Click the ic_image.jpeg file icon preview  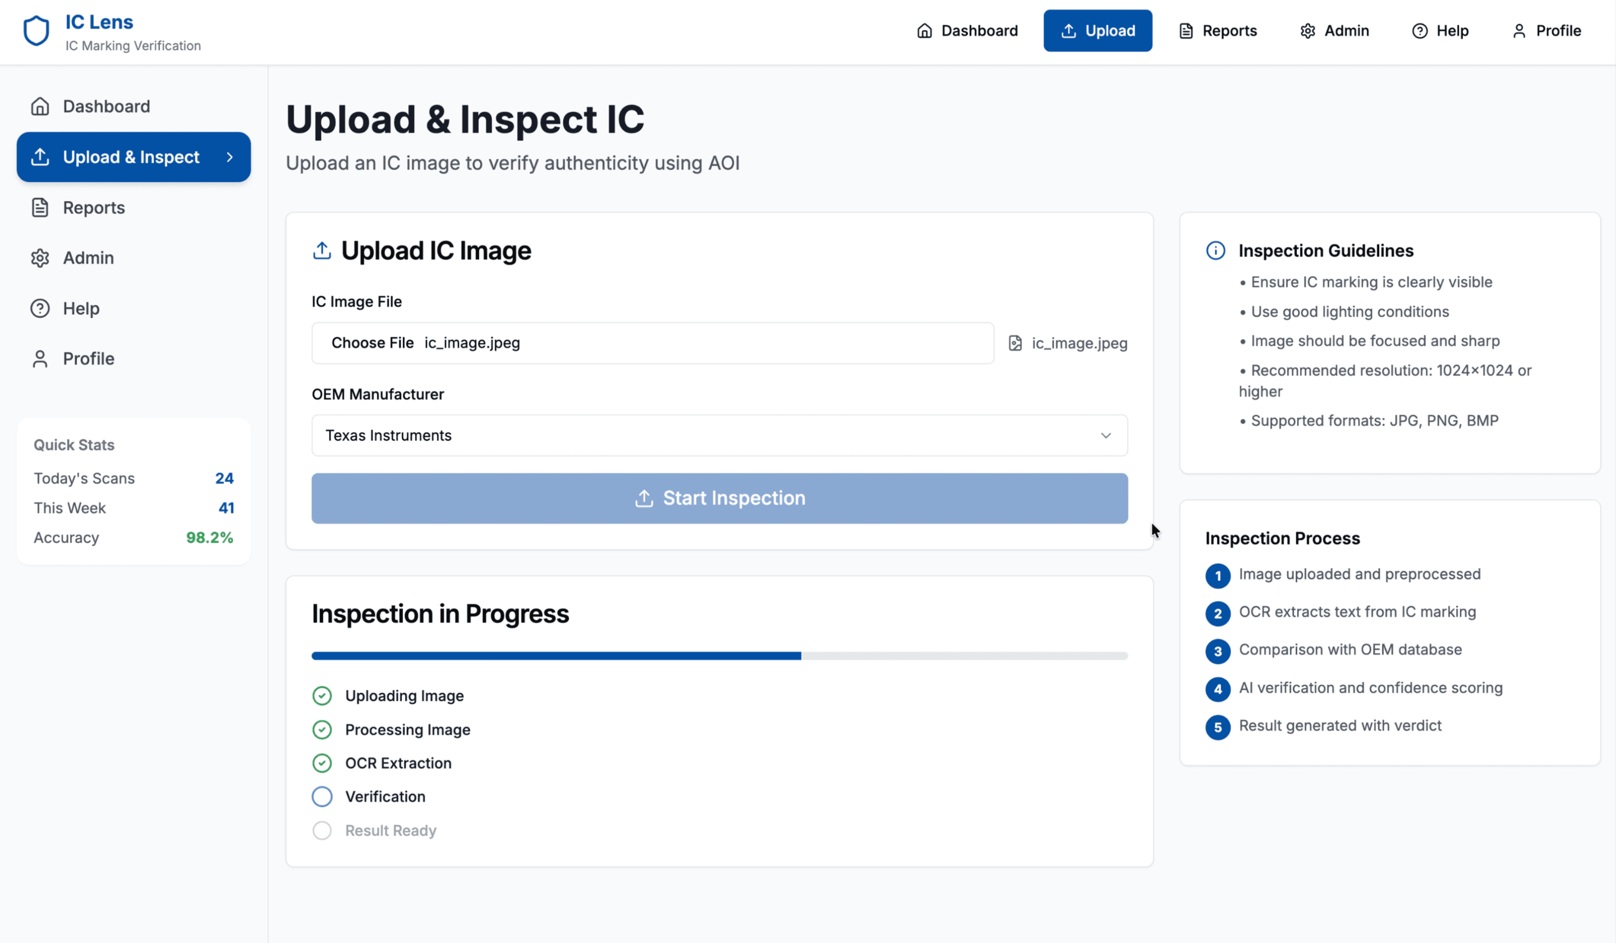point(1014,343)
